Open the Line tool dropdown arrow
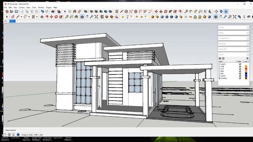Image resolution: width=253 pixels, height=142 pixels. pyautogui.click(x=21, y=17)
